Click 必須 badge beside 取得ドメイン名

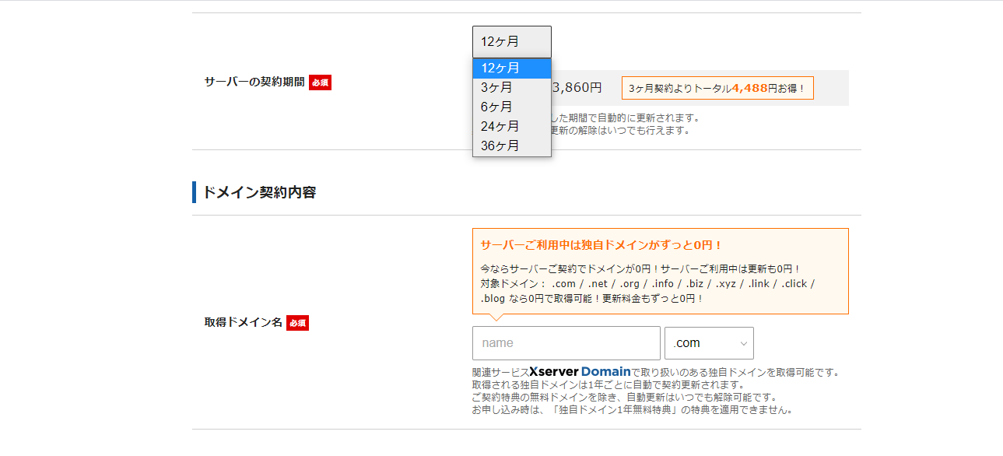point(297,322)
